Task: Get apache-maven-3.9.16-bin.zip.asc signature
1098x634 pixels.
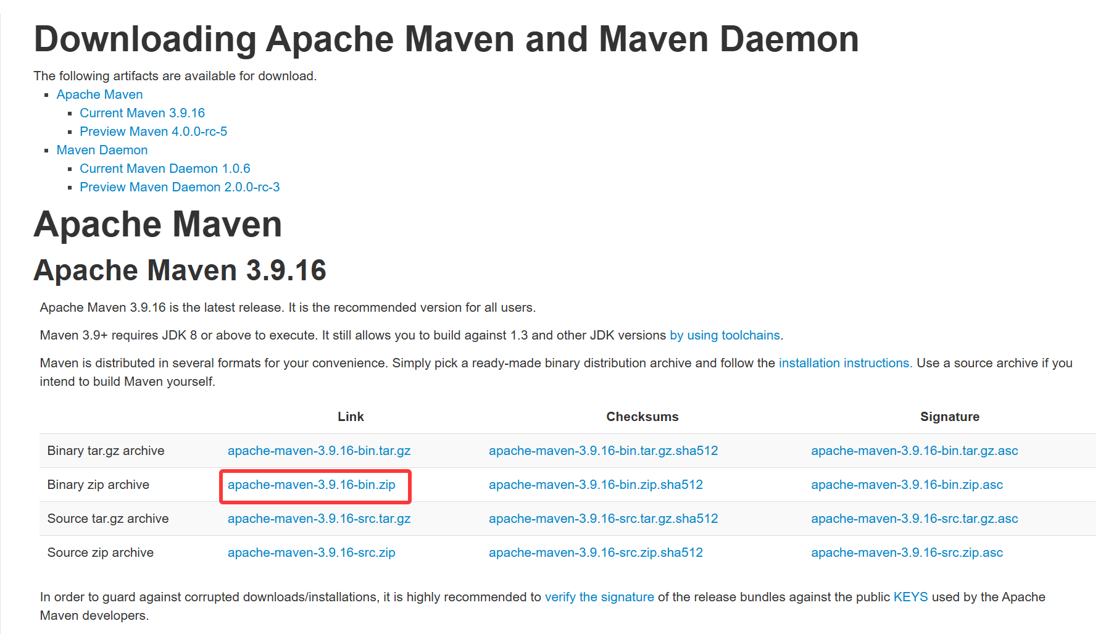Action: click(907, 485)
